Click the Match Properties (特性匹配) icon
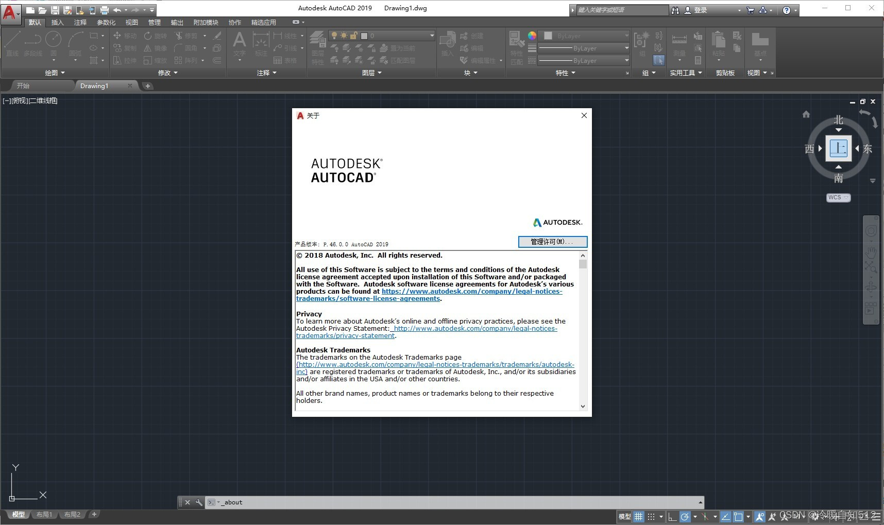 [517, 47]
